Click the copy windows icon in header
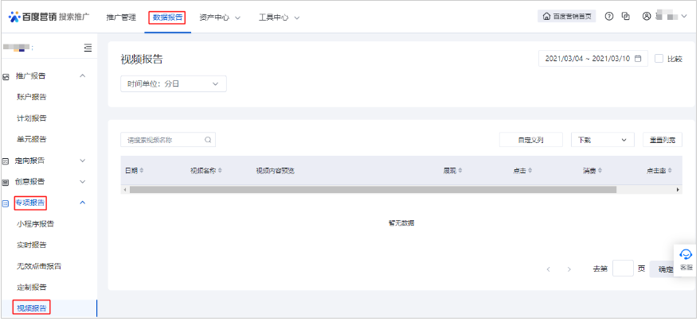 pos(626,17)
